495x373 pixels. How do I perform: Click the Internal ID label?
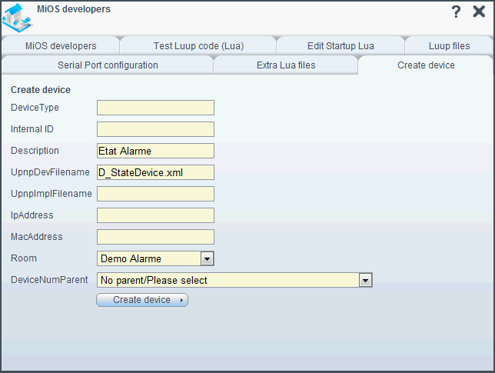pyautogui.click(x=32, y=129)
